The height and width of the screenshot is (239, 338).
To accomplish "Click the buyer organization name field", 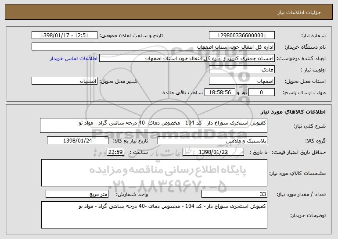I will point(153,47).
